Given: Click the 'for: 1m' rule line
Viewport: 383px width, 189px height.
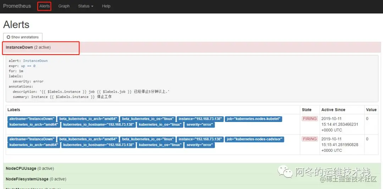Looking at the screenshot, I should pos(16,71).
